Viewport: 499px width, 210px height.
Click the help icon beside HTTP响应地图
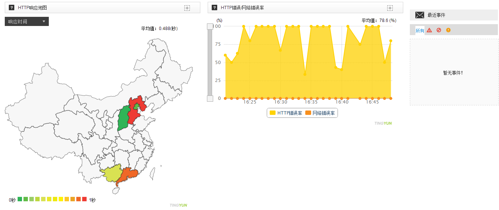[12, 8]
